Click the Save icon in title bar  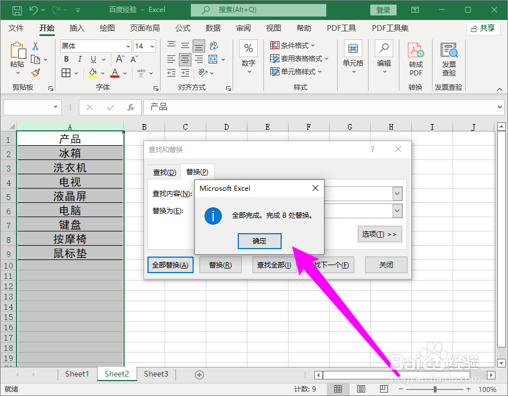17,10
